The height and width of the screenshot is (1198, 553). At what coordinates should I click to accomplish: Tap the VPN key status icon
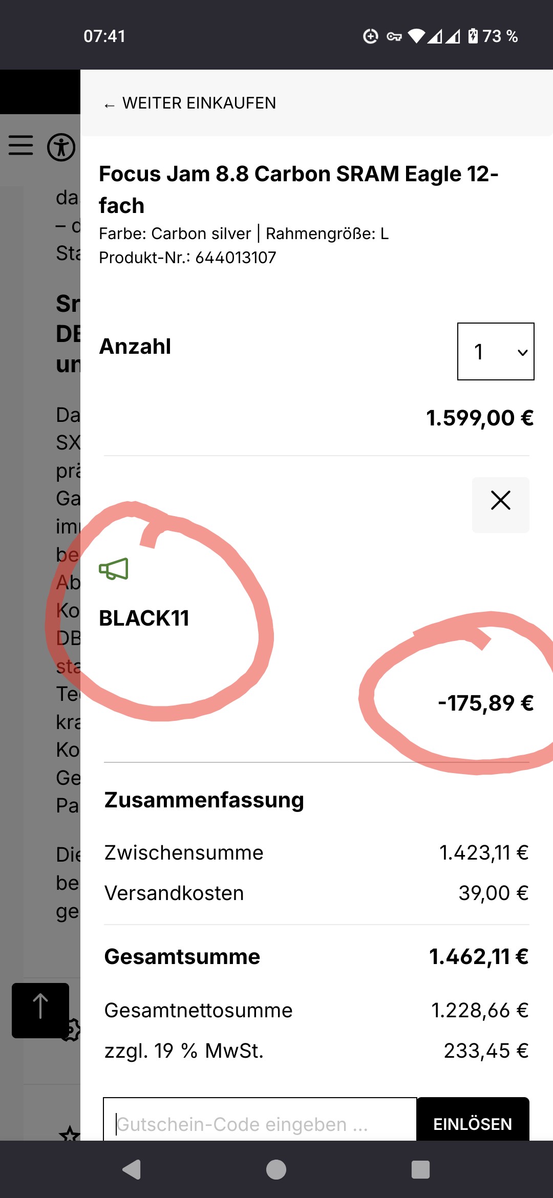394,36
